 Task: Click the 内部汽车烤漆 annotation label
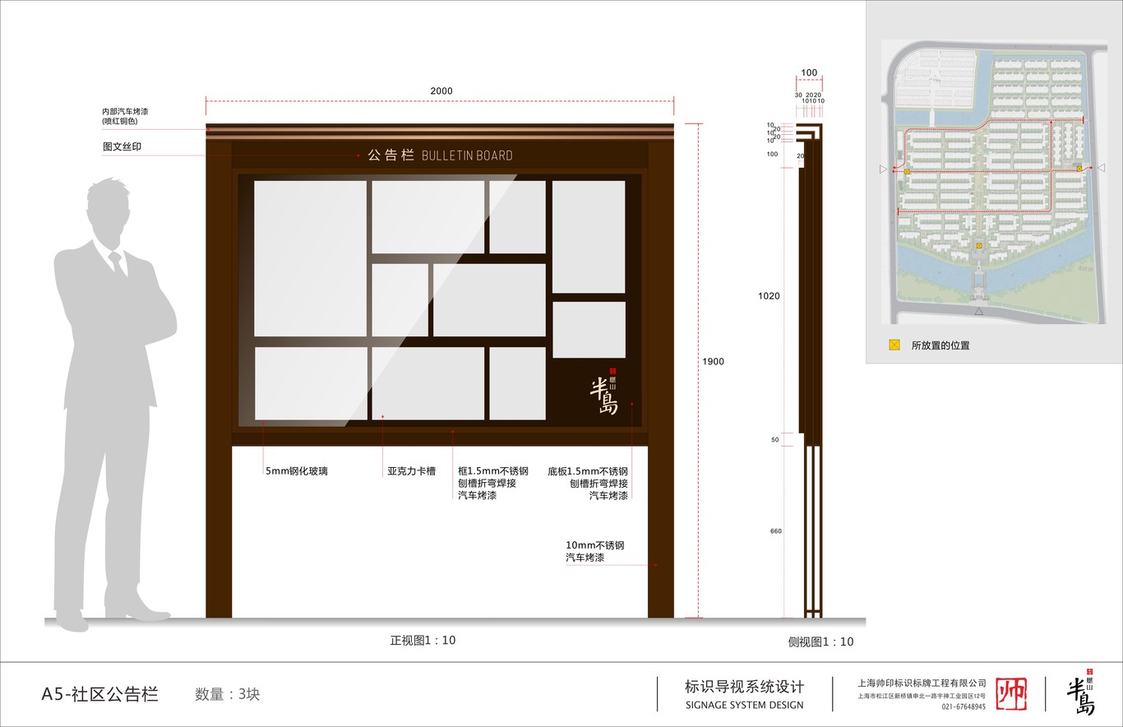pyautogui.click(x=125, y=116)
